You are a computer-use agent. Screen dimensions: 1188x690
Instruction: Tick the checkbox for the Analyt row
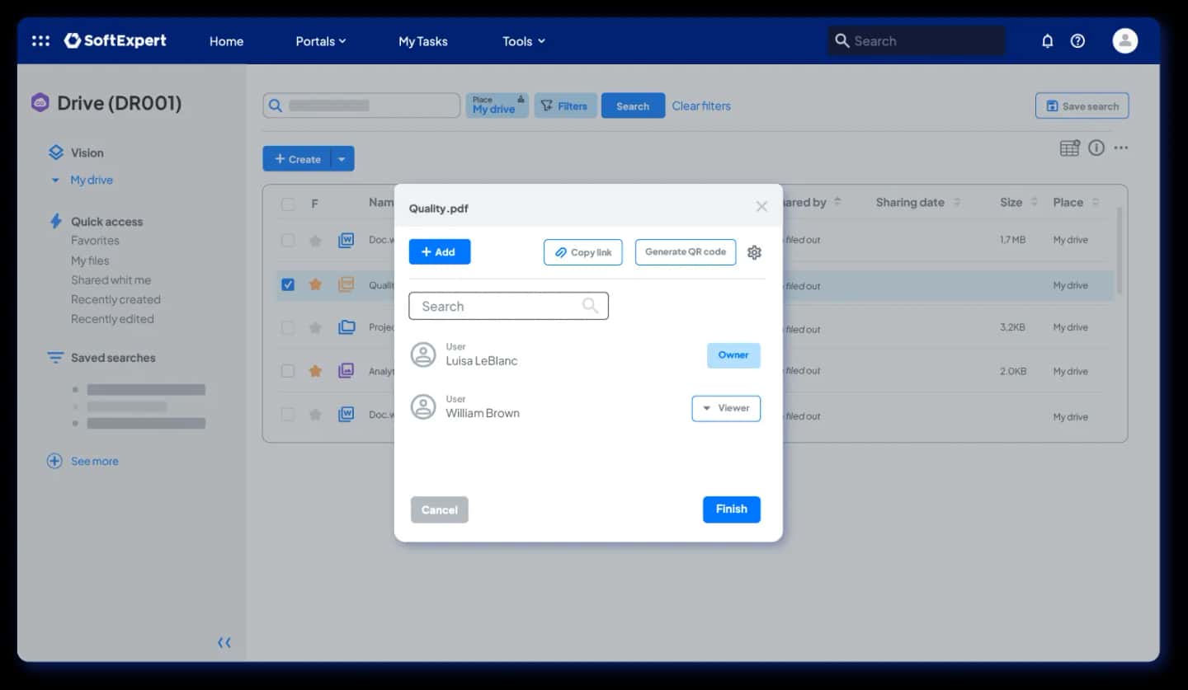[288, 371]
